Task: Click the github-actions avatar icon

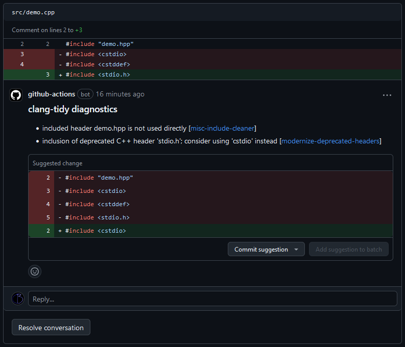Action: (16, 95)
